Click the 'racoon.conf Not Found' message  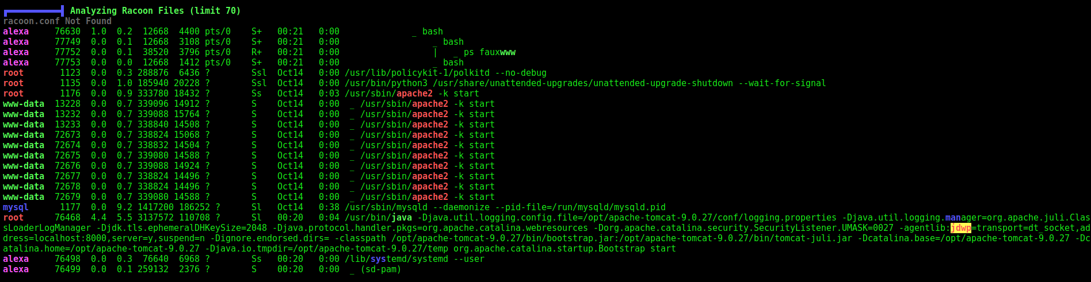coord(58,21)
